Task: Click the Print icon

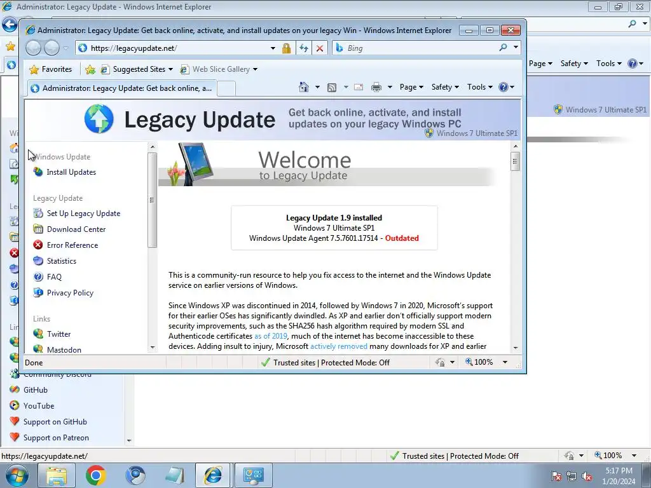Action: point(376,87)
